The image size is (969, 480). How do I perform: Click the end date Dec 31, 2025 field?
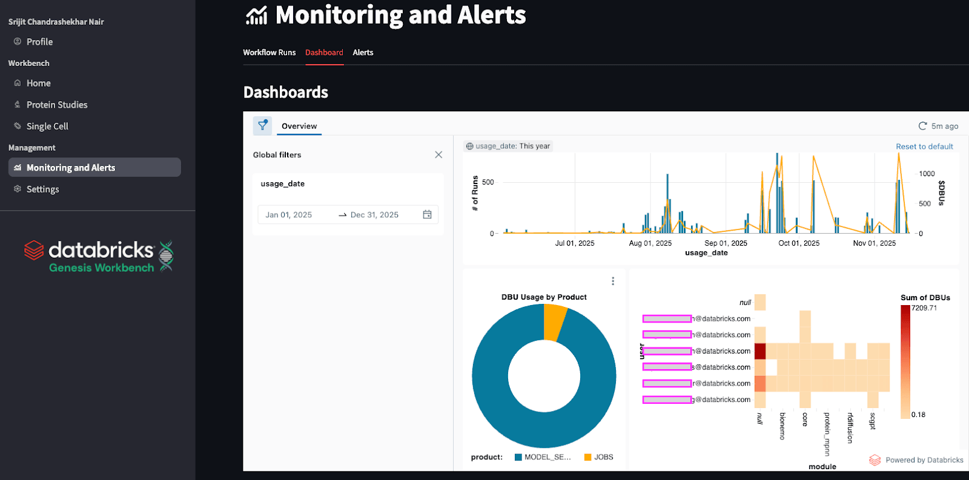point(374,215)
